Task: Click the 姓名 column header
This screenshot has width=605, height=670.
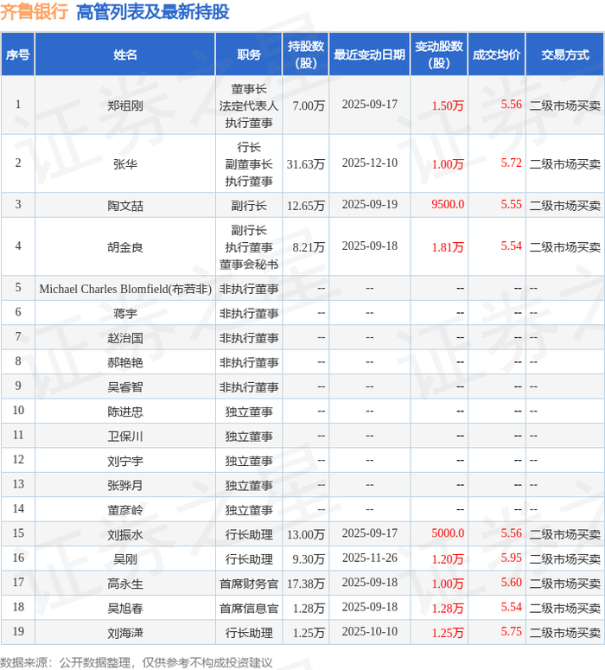Action: (x=124, y=54)
